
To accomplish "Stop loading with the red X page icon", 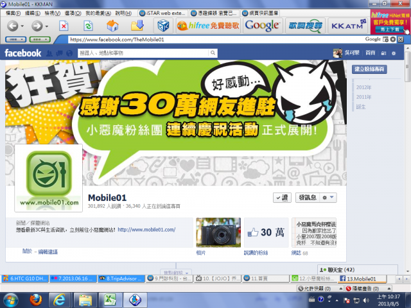I will (64, 26).
